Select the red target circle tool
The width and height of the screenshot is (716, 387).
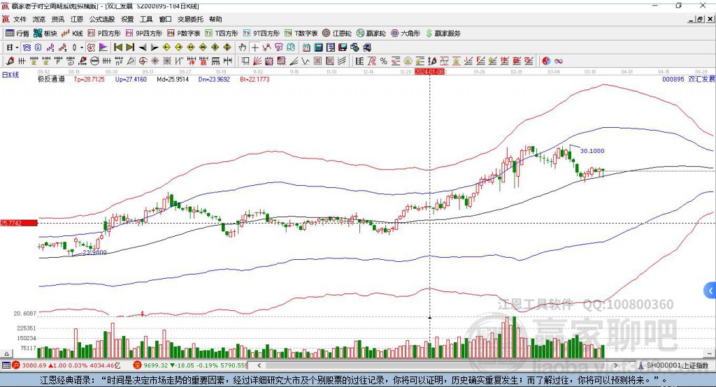(143, 61)
